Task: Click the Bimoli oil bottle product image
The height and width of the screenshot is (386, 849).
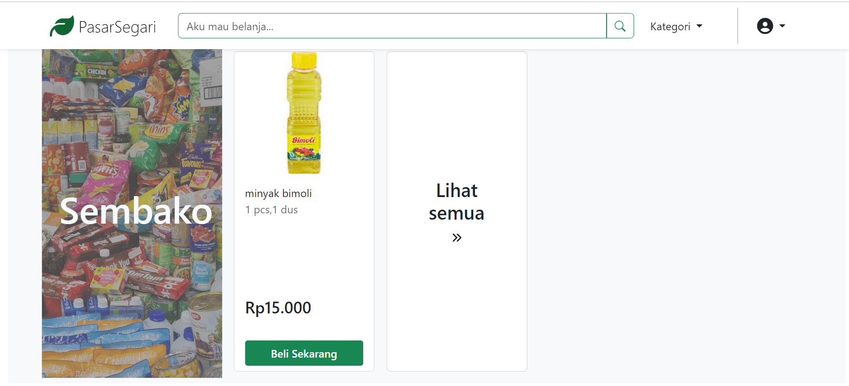Action: [x=304, y=113]
